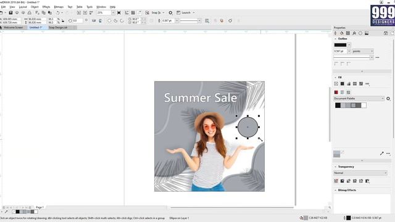
Task: Click the status bar outline color indicator
Action: tap(348, 218)
